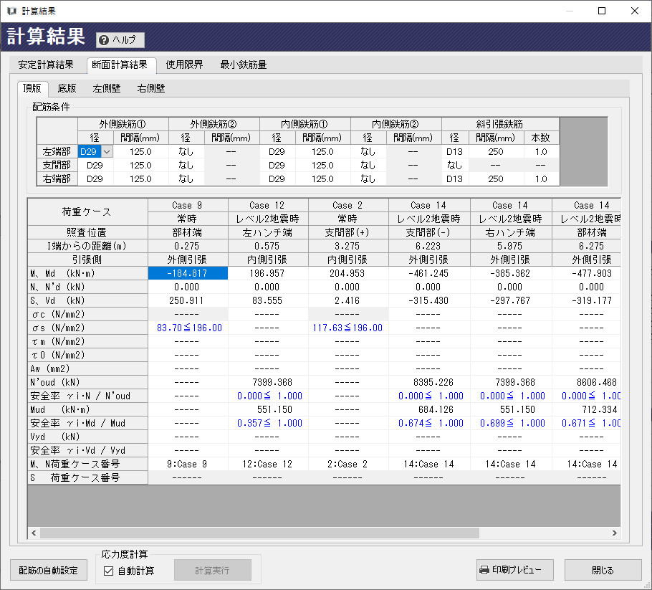652x590 pixels.
Task: Click 右端部 斜引張鉄筋 径 D13 cell
Action: (x=455, y=179)
